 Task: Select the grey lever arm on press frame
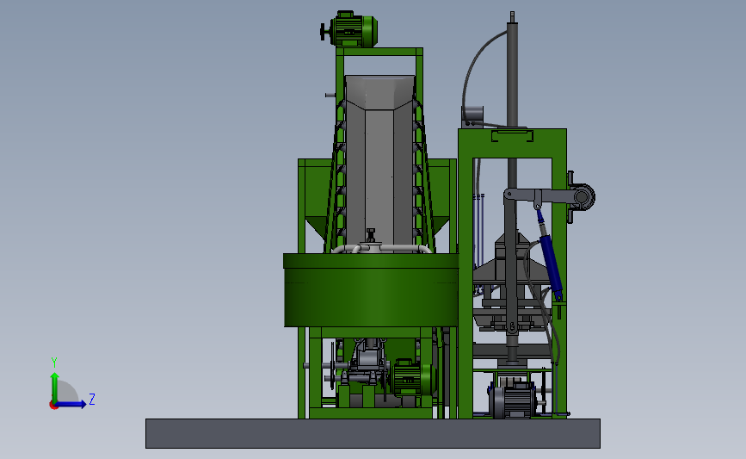542,195
